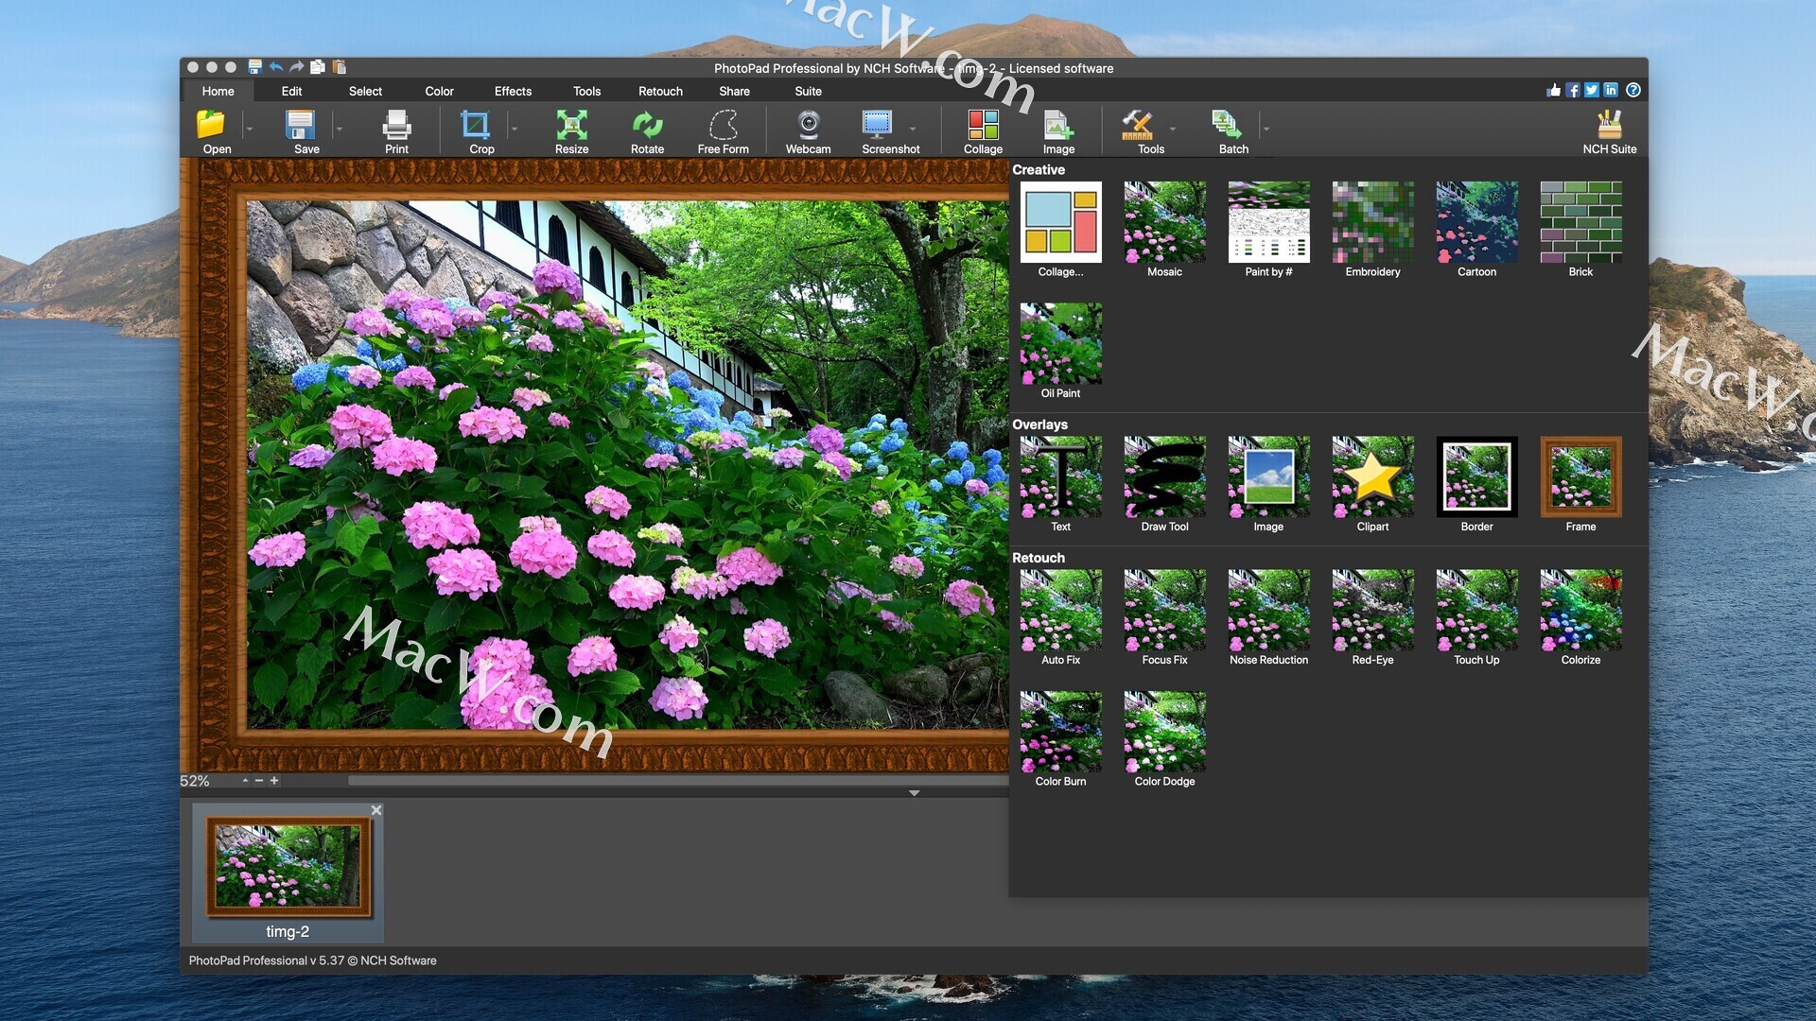Viewport: 1816px width, 1021px height.
Task: Apply the Embroidery effect thumbnail
Action: (1372, 223)
